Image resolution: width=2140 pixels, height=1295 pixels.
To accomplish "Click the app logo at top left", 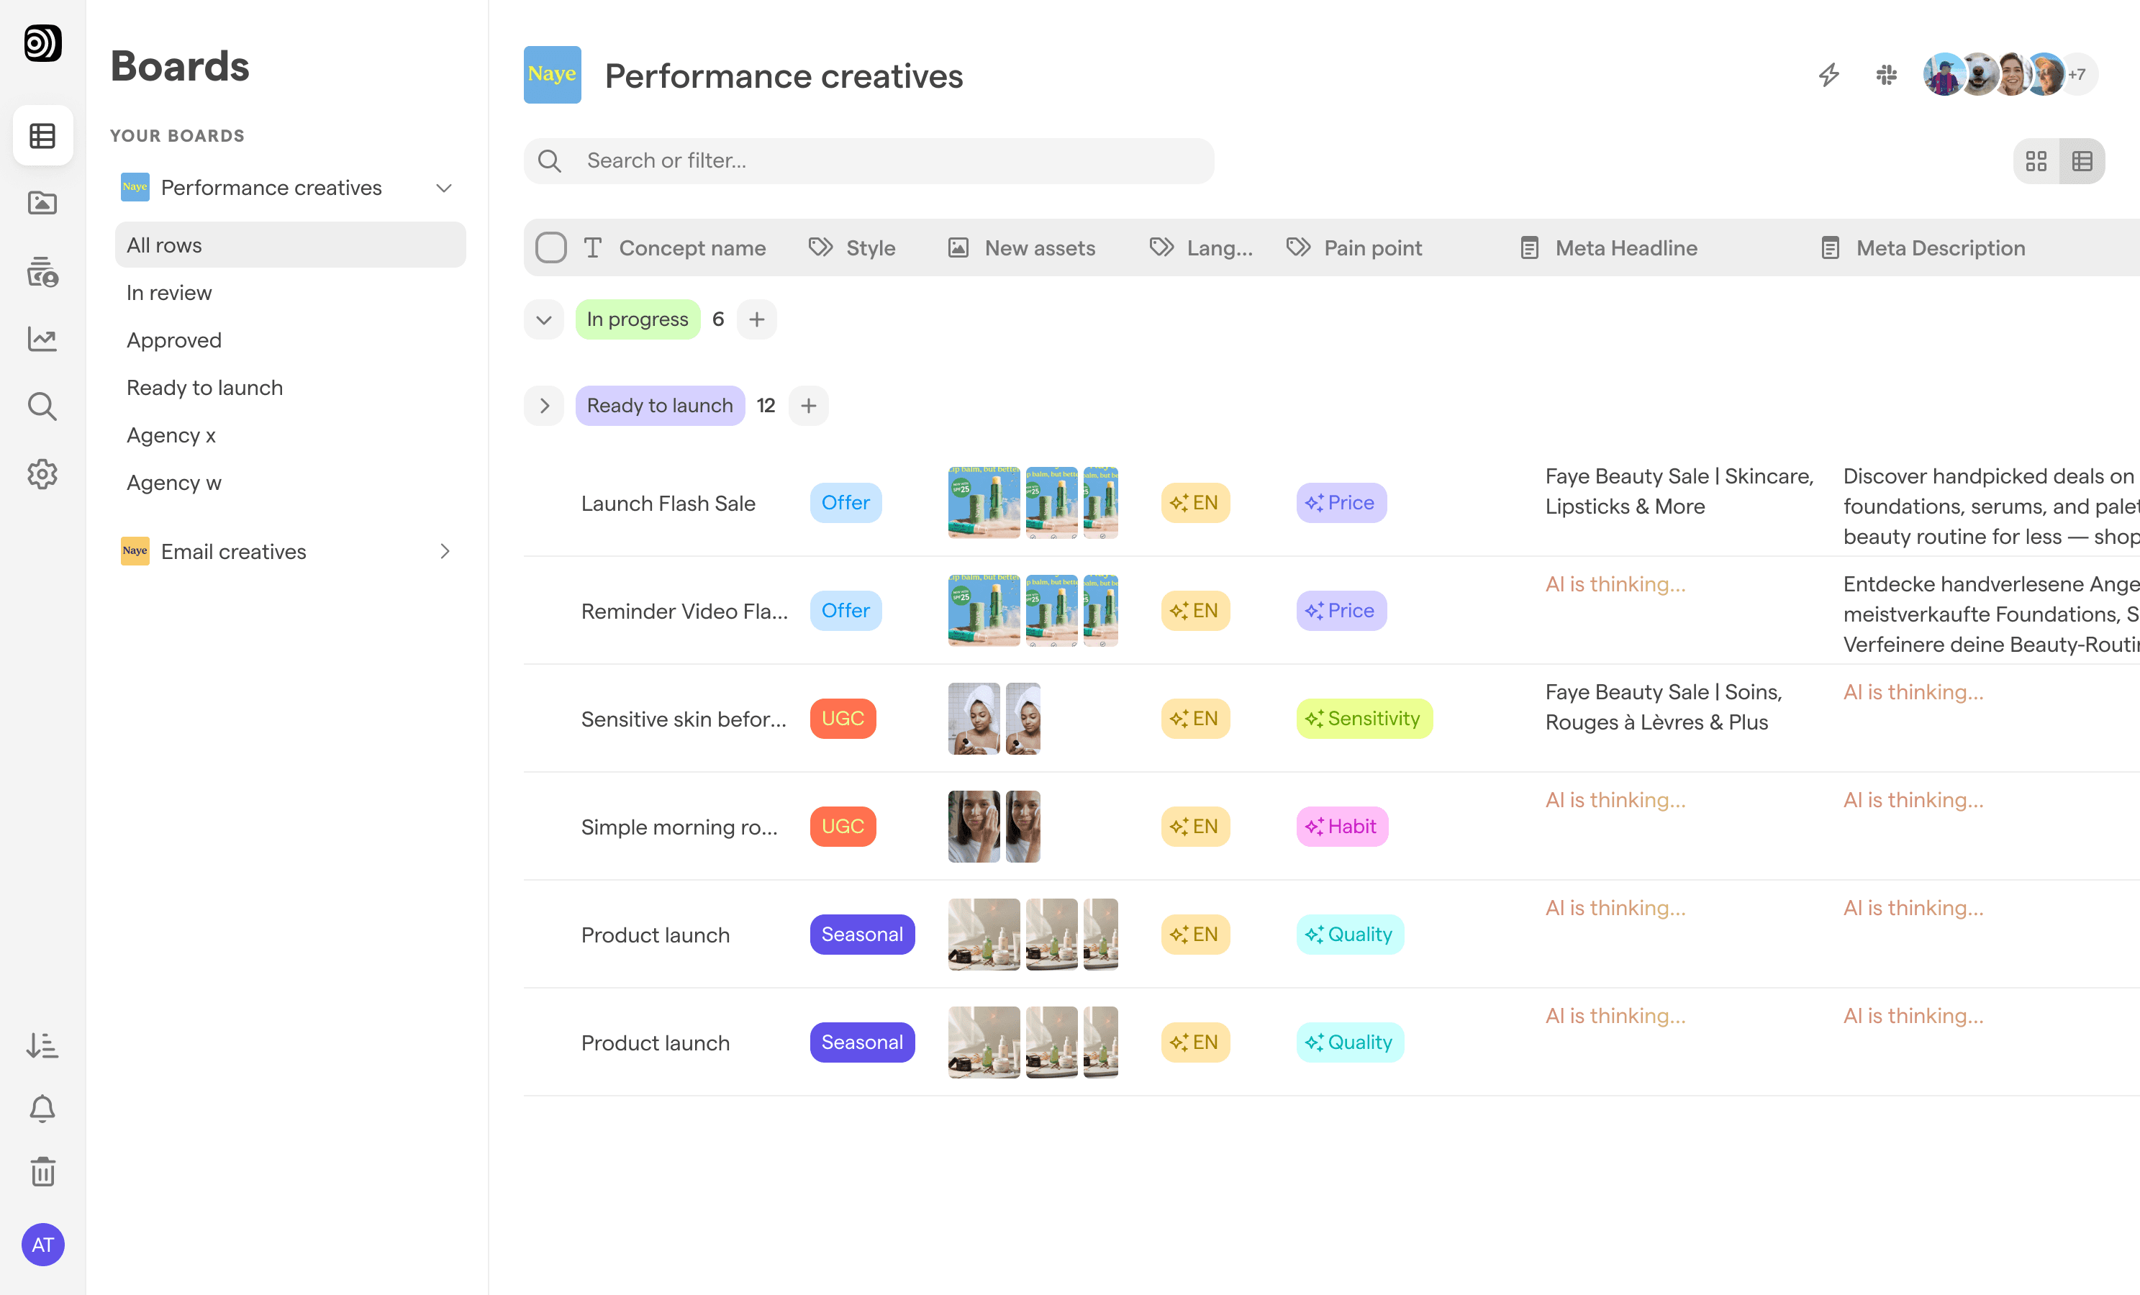I will click(x=42, y=42).
